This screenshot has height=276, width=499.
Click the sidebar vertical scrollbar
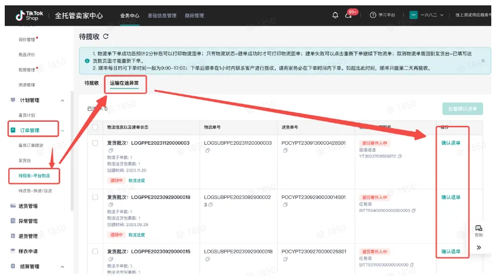72,150
